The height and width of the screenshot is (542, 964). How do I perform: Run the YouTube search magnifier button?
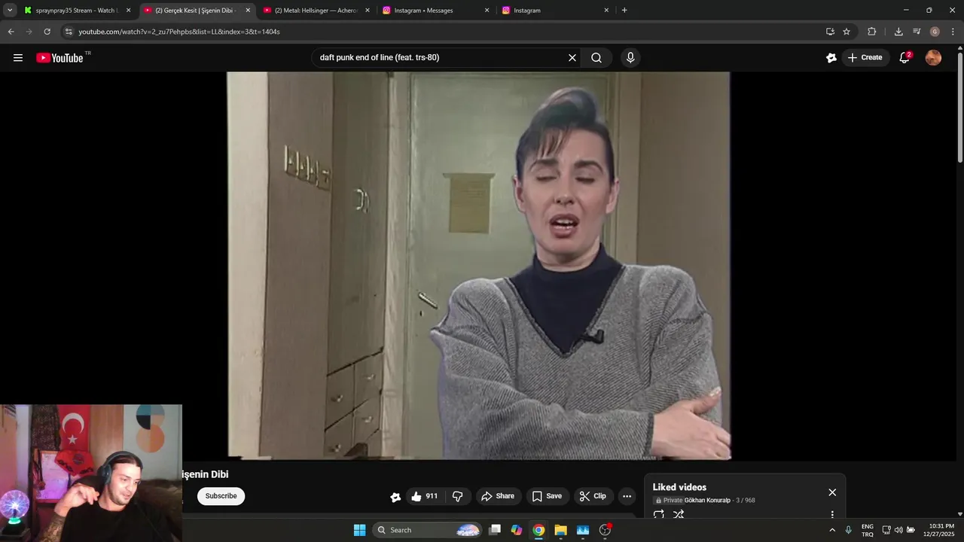[596, 58]
